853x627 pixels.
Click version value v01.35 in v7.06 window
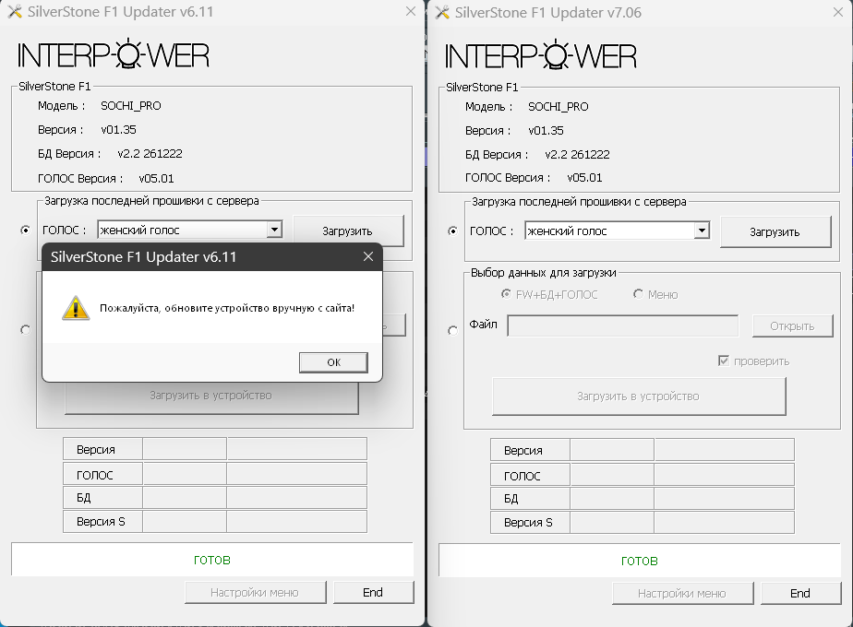[546, 130]
